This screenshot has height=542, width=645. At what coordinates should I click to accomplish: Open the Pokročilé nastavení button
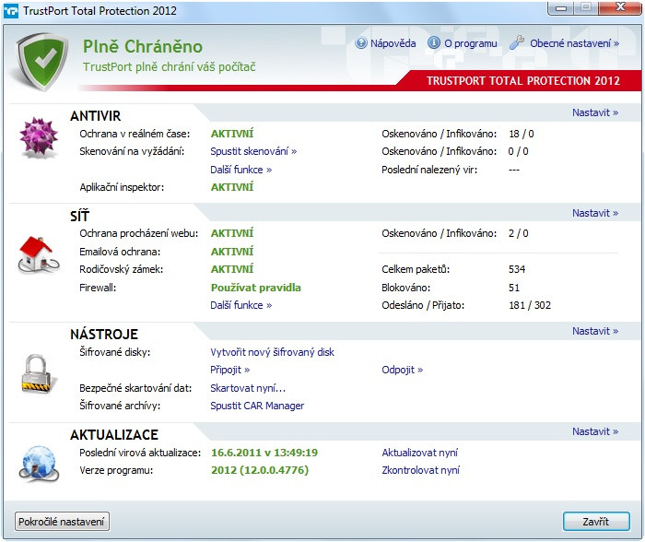click(x=62, y=522)
